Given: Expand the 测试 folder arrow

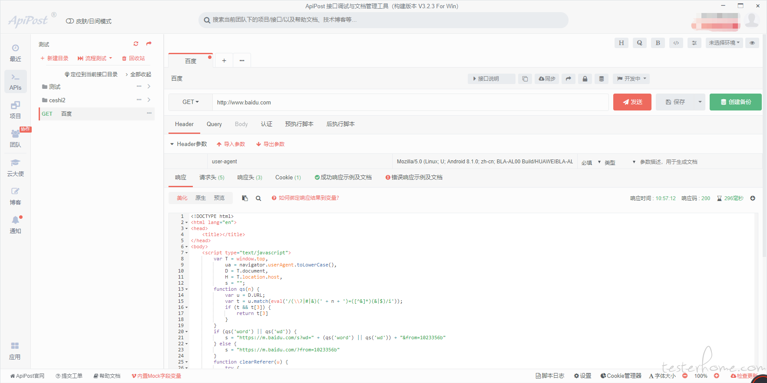Looking at the screenshot, I should [x=149, y=87].
